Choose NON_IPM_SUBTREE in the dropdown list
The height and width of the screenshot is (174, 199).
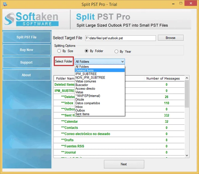(x=100, y=77)
